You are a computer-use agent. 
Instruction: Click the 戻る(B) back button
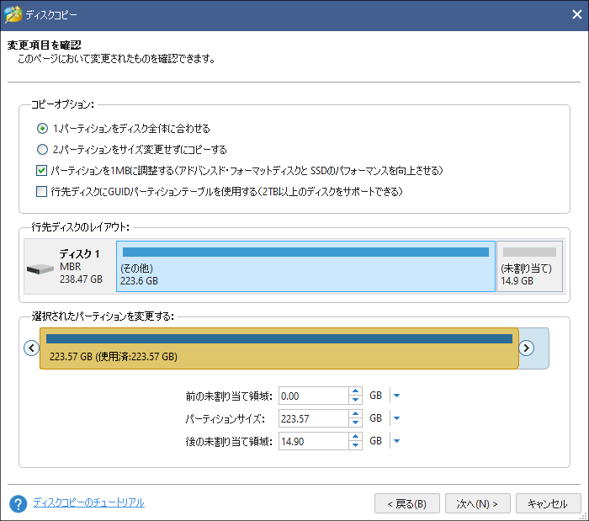[406, 503]
